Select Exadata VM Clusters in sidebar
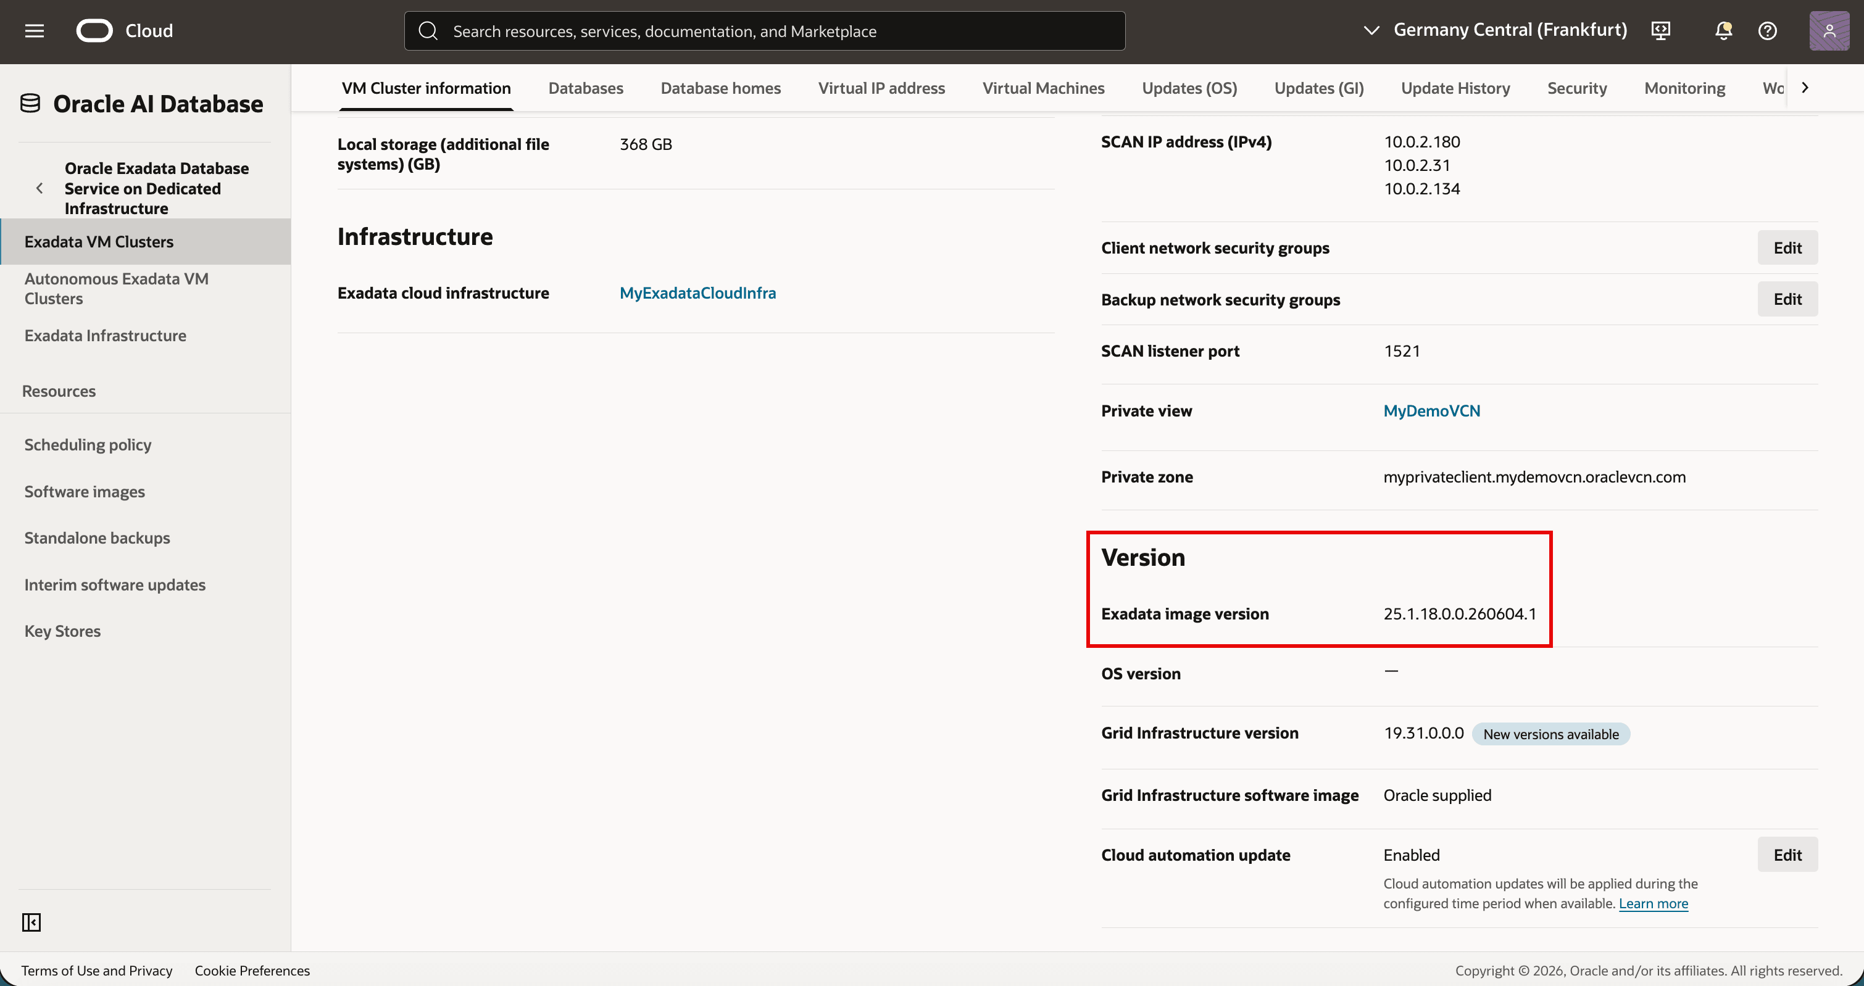 (x=146, y=241)
